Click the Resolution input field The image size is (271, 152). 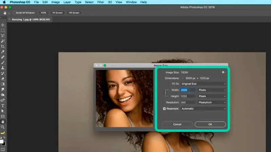[x=188, y=102]
